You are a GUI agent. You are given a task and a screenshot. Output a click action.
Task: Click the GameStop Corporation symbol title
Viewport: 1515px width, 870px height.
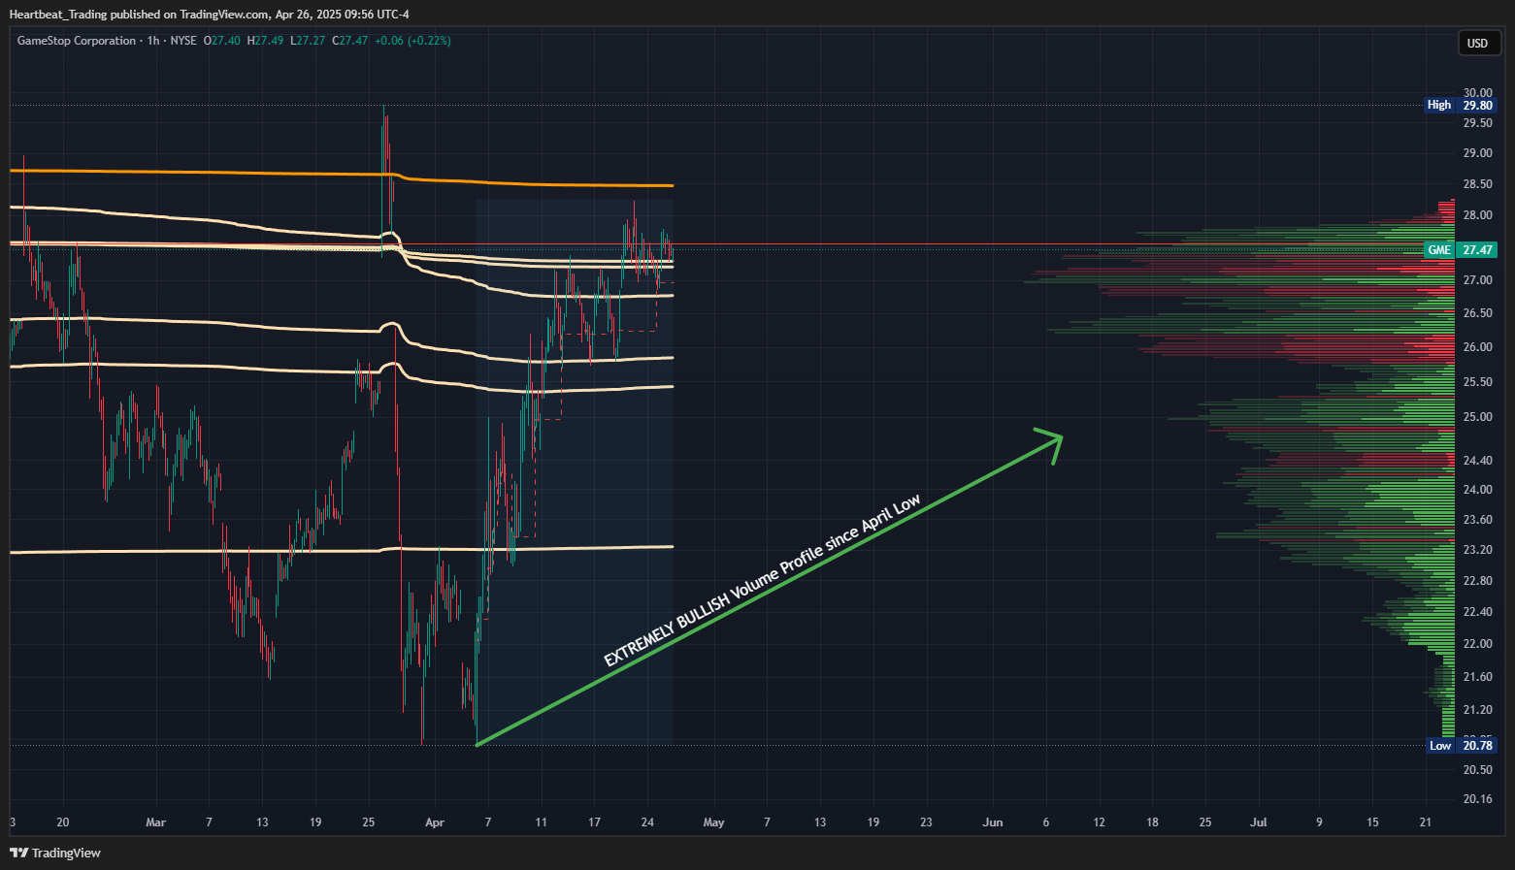coord(77,41)
